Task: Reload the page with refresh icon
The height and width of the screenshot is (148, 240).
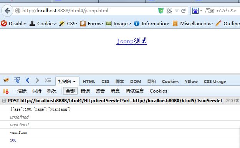Action: [x=183, y=11]
